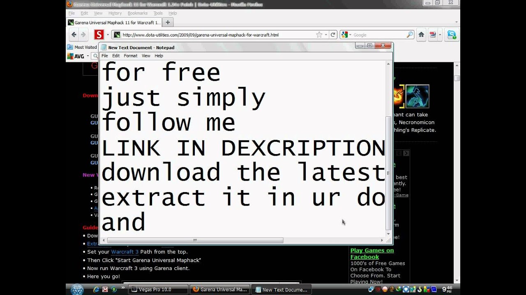
Task: Focus the Google search box
Action: (x=379, y=35)
